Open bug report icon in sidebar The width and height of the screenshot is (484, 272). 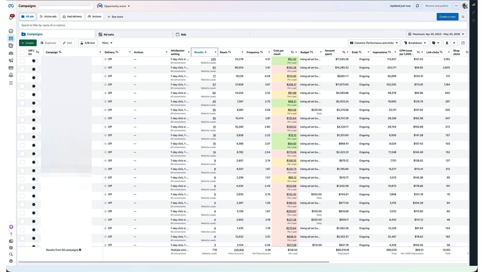11,261
